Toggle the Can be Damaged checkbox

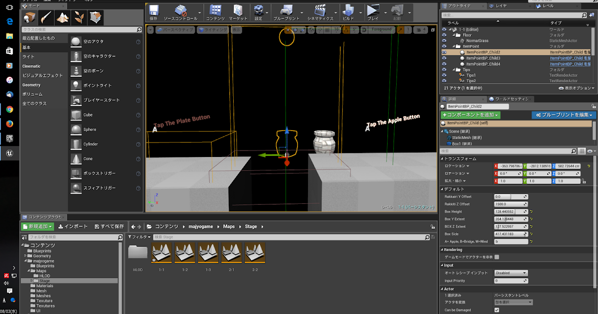497,310
